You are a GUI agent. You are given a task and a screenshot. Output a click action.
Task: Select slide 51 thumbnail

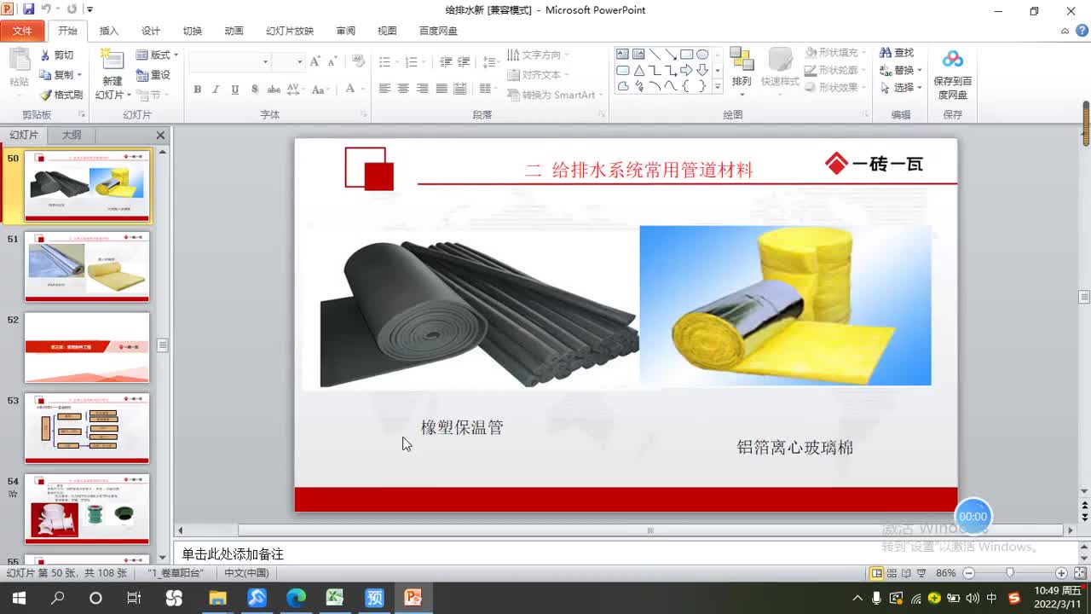pos(87,266)
